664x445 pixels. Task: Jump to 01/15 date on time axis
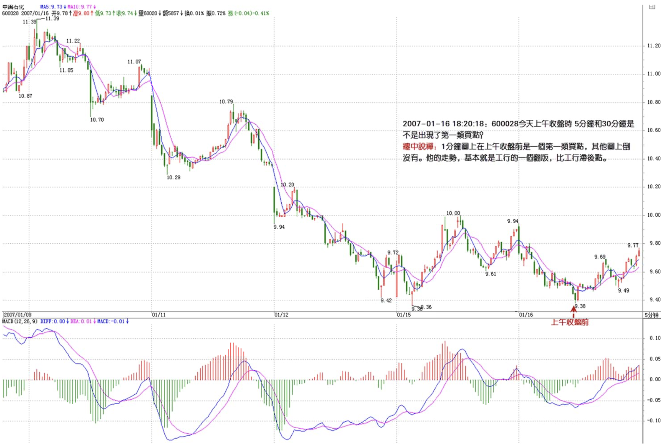[404, 315]
